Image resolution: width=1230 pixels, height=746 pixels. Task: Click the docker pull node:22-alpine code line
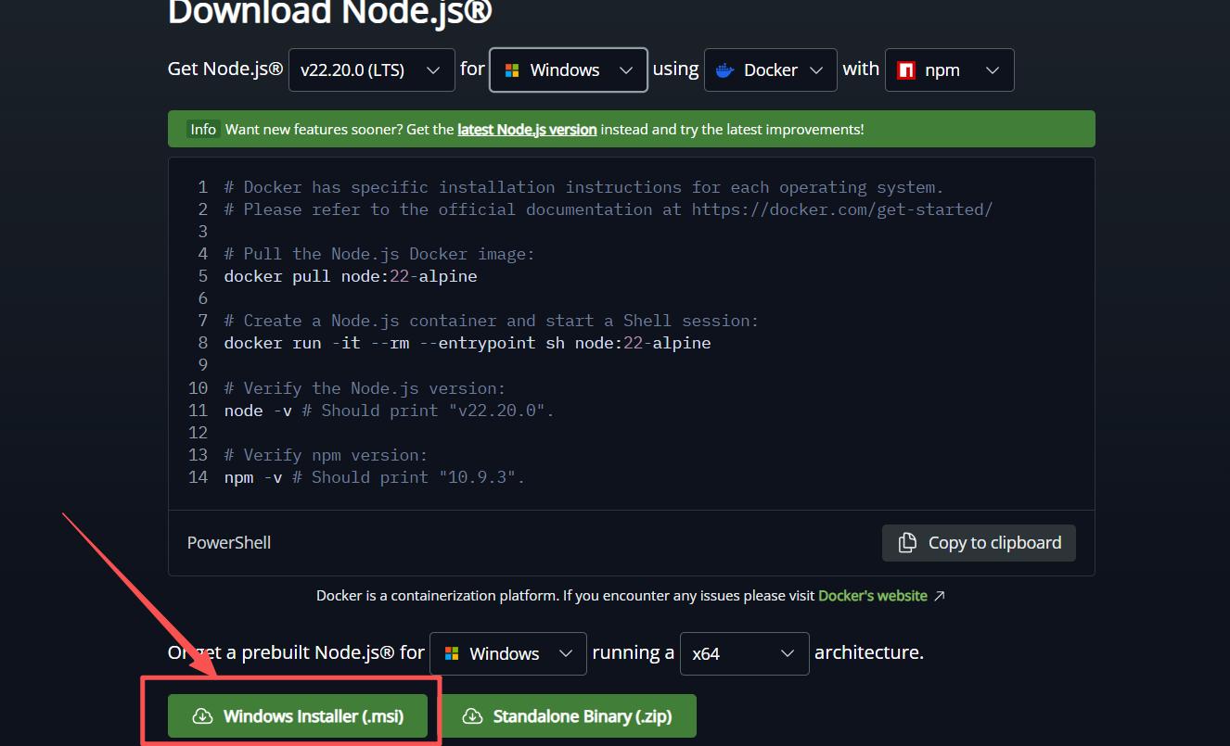point(351,276)
